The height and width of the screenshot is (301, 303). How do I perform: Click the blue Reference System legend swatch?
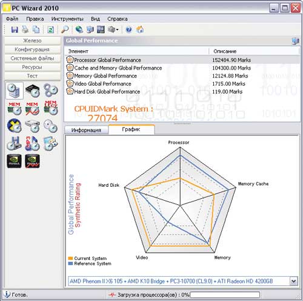[70, 264]
